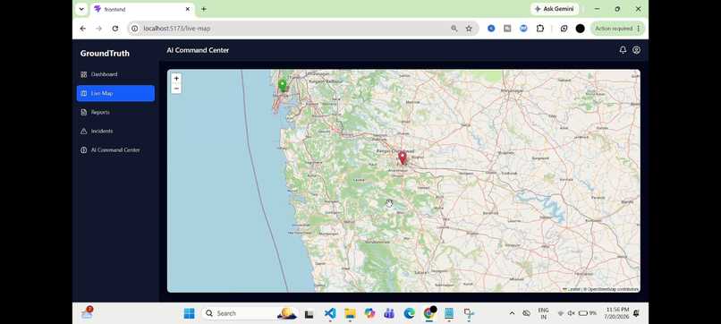Viewport: 721px width, 324px height.
Task: Open the tab search dropdown arrow
Action: coord(81,9)
